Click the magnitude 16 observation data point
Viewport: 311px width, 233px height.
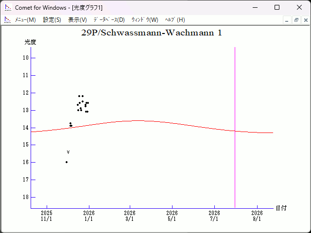pos(67,162)
